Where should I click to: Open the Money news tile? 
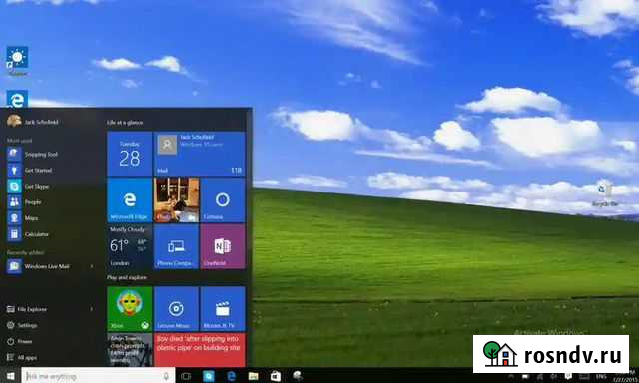129,350
